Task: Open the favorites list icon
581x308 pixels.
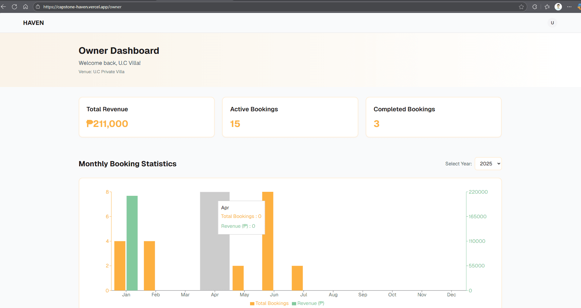Action: pyautogui.click(x=547, y=7)
